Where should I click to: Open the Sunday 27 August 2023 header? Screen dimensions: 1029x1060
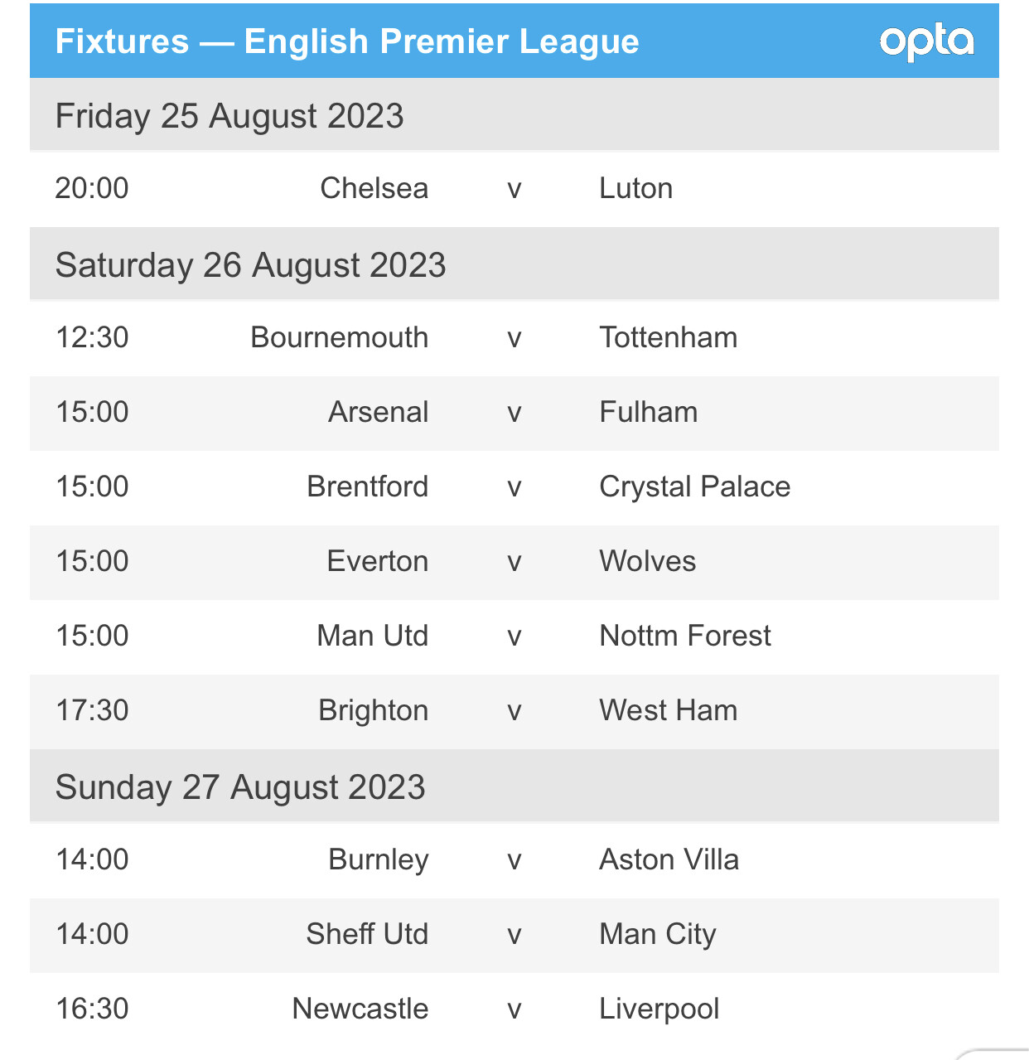point(240,787)
